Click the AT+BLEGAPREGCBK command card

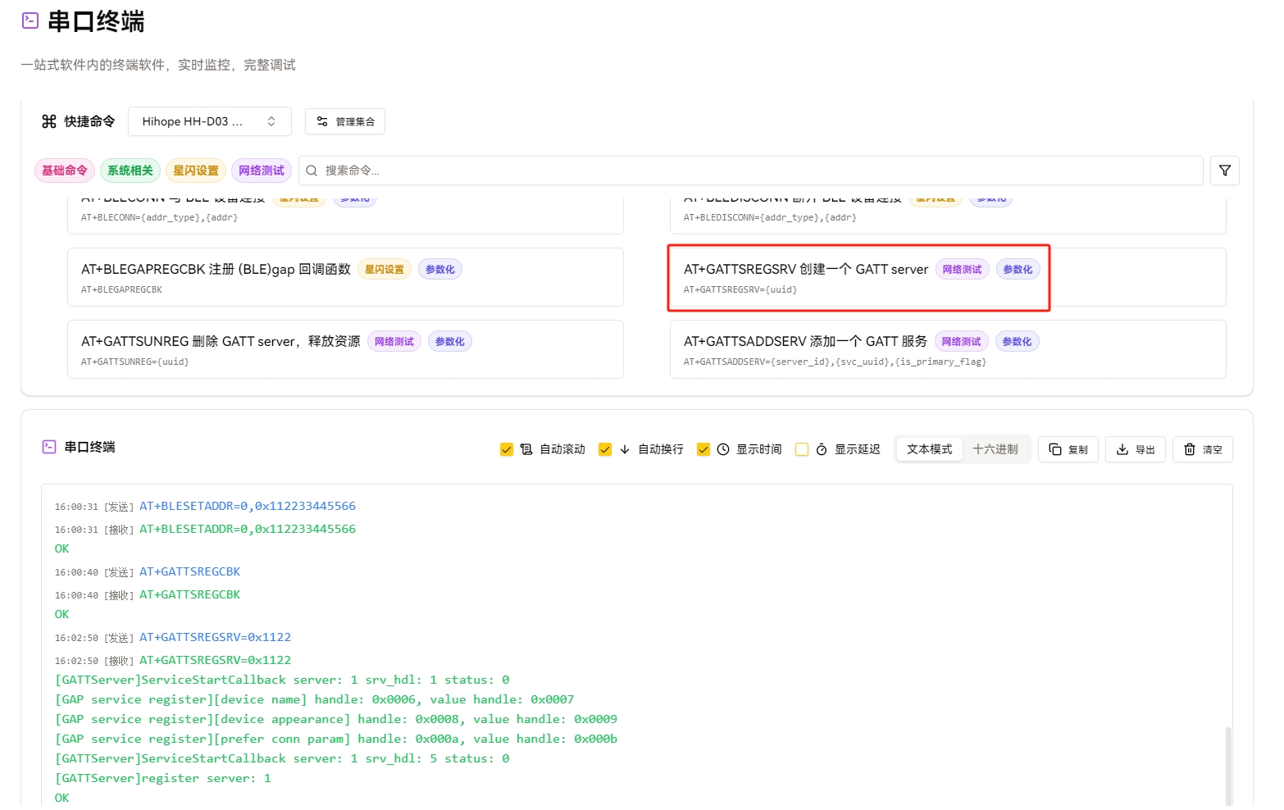coord(345,277)
